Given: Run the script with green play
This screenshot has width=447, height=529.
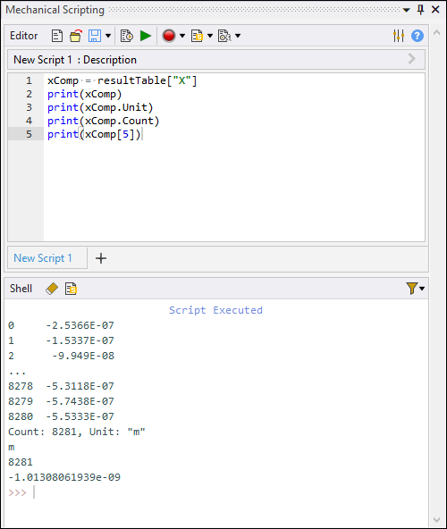Looking at the screenshot, I should (146, 36).
